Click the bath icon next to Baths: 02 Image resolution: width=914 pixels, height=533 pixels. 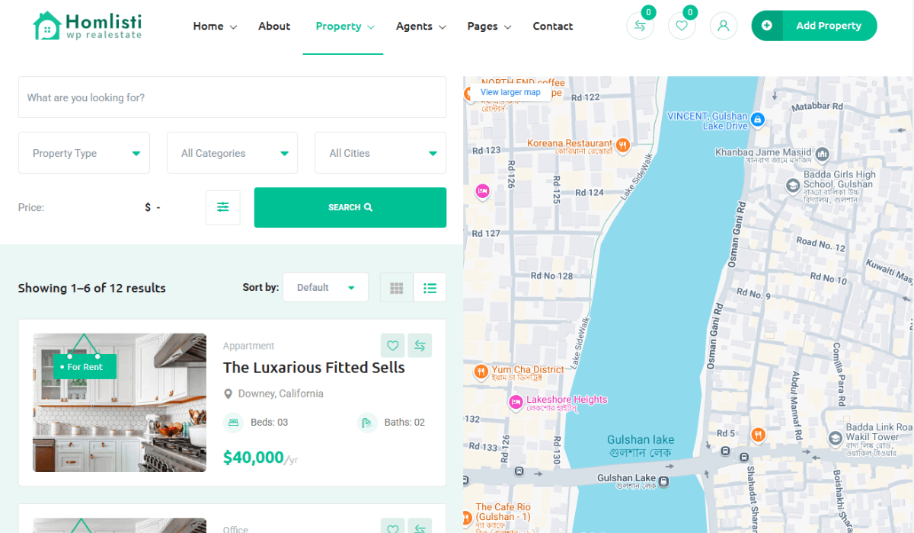click(367, 423)
